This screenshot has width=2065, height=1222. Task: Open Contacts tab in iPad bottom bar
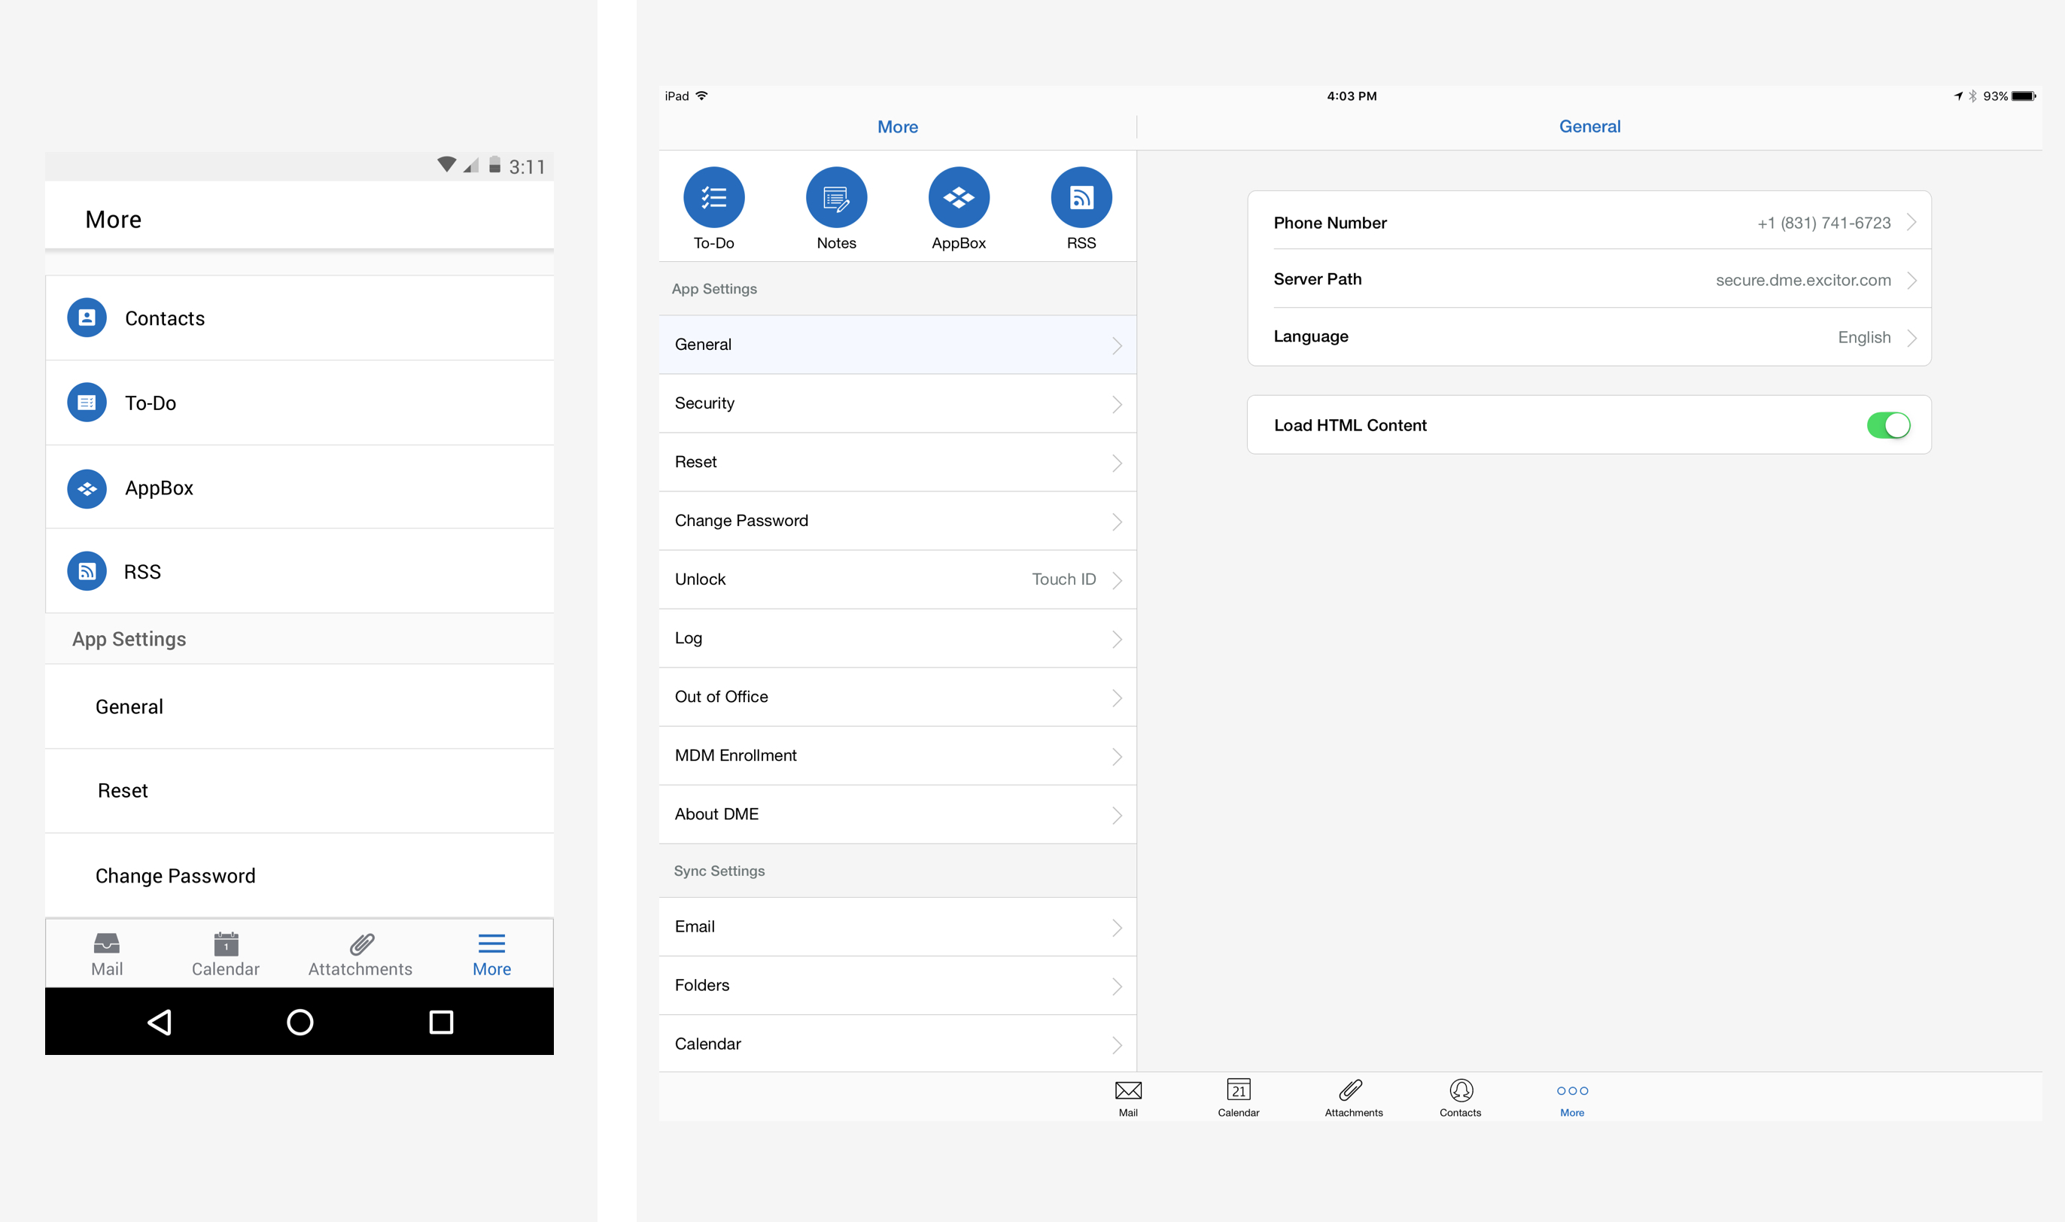[x=1461, y=1099]
